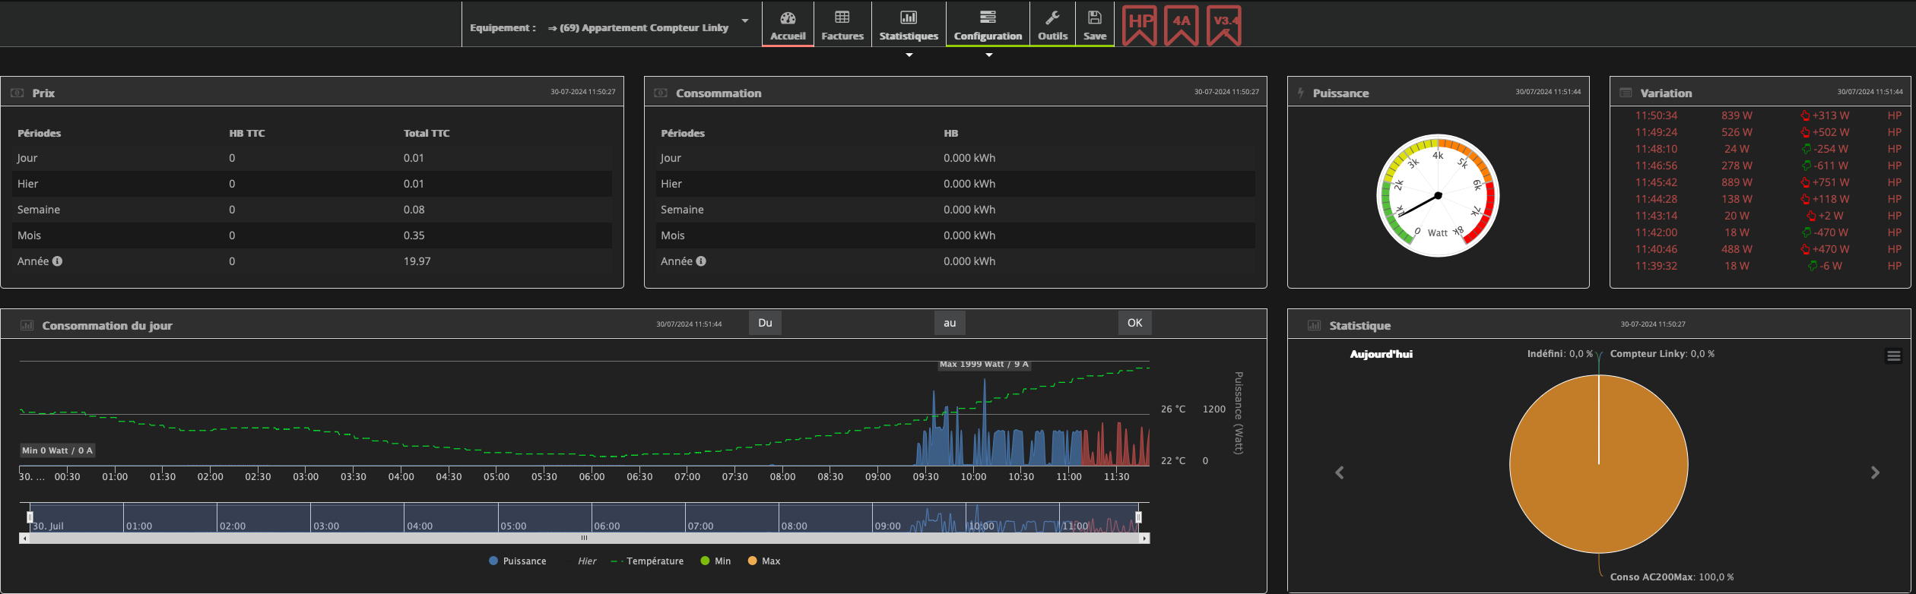This screenshot has width=1916, height=594.
Task: Open the Equipement selector dropdown
Action: [646, 27]
